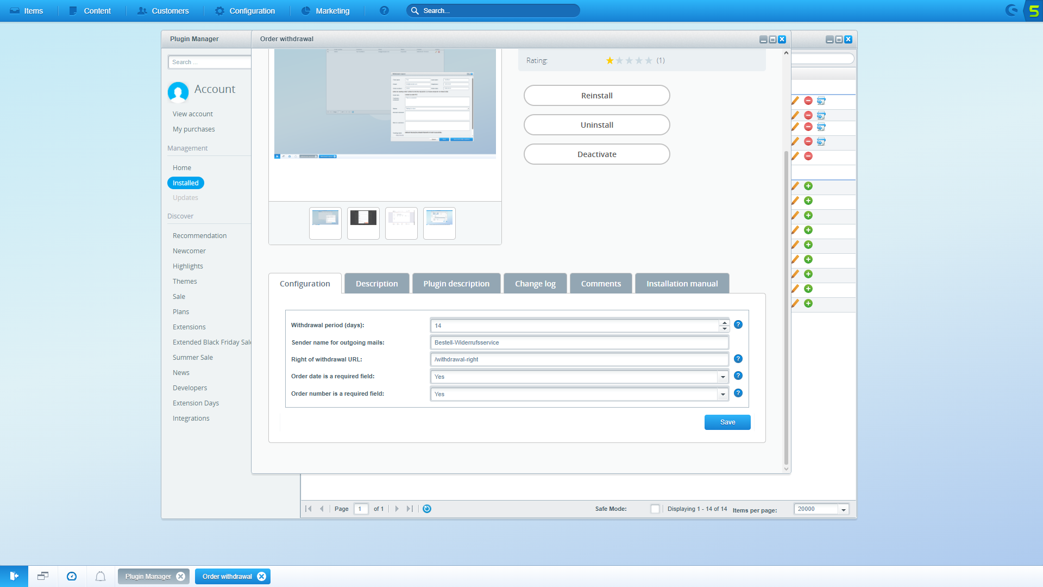The width and height of the screenshot is (1043, 587).
Task: Click the Order withdrawal window scrollbar
Action: coord(786,307)
